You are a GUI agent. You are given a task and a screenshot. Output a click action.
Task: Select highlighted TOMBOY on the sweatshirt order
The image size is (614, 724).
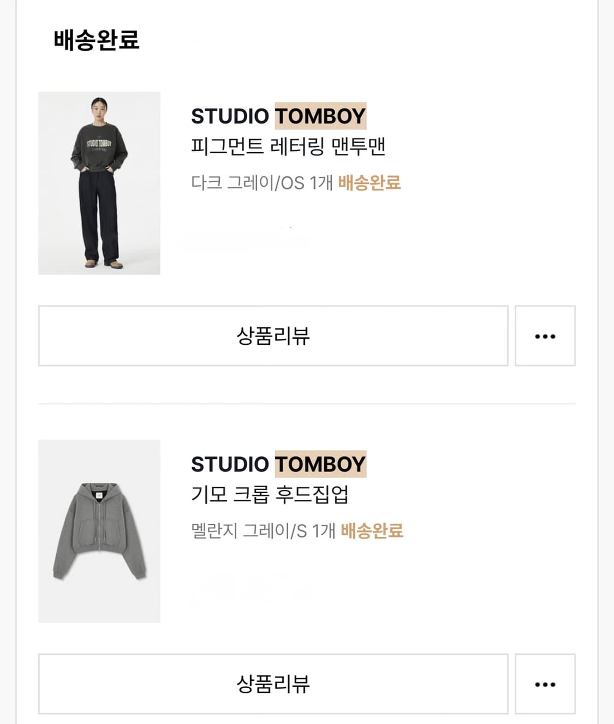320,116
